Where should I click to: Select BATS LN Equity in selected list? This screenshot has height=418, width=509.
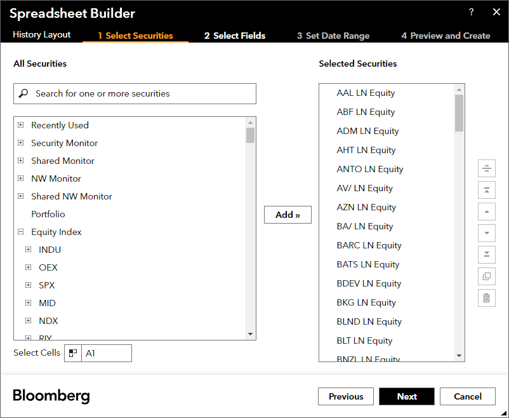coord(368,264)
